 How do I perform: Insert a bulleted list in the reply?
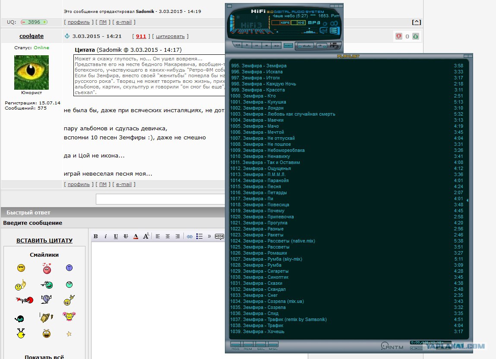pyautogui.click(x=199, y=236)
